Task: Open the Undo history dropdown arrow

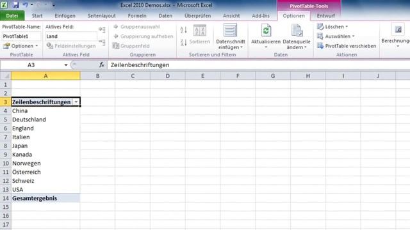Action: pos(31,4)
